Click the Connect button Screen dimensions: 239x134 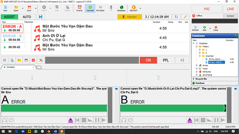tap(230, 16)
